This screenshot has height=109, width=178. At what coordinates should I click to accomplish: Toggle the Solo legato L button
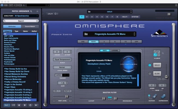(x=150, y=65)
